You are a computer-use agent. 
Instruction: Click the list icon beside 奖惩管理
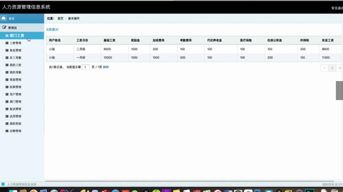point(7,80)
